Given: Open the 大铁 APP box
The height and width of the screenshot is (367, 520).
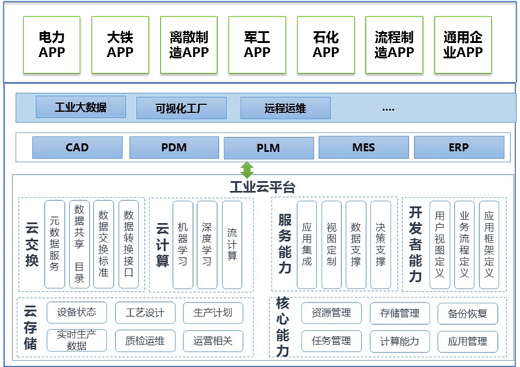Looking at the screenshot, I should 120,44.
